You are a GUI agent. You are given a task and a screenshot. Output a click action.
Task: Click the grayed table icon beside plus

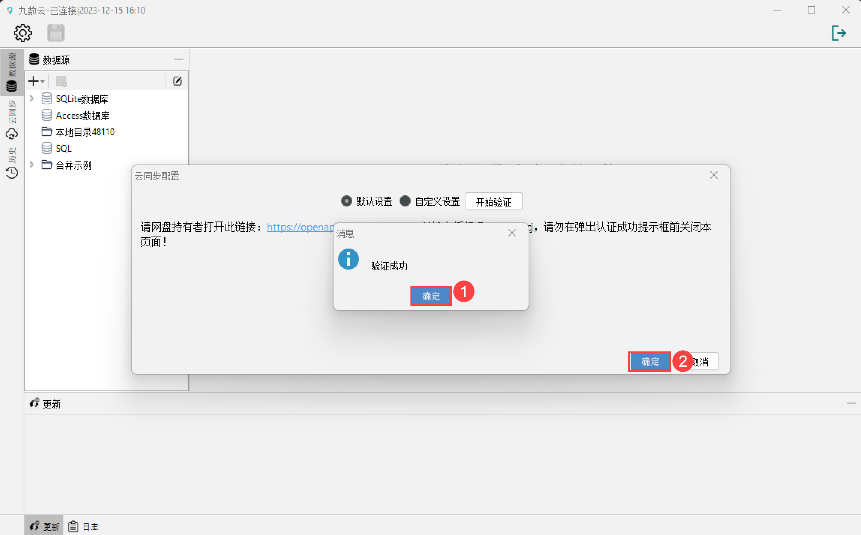[61, 81]
